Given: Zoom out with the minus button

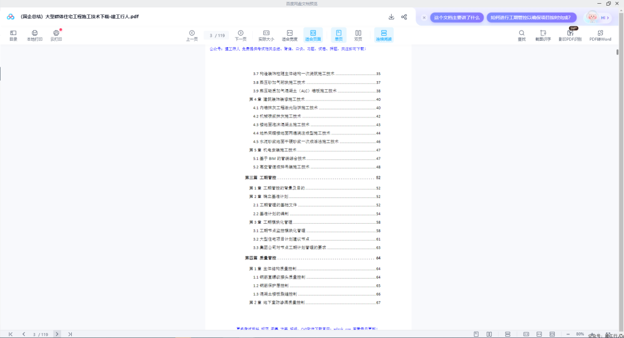Looking at the screenshot, I should coord(568,334).
